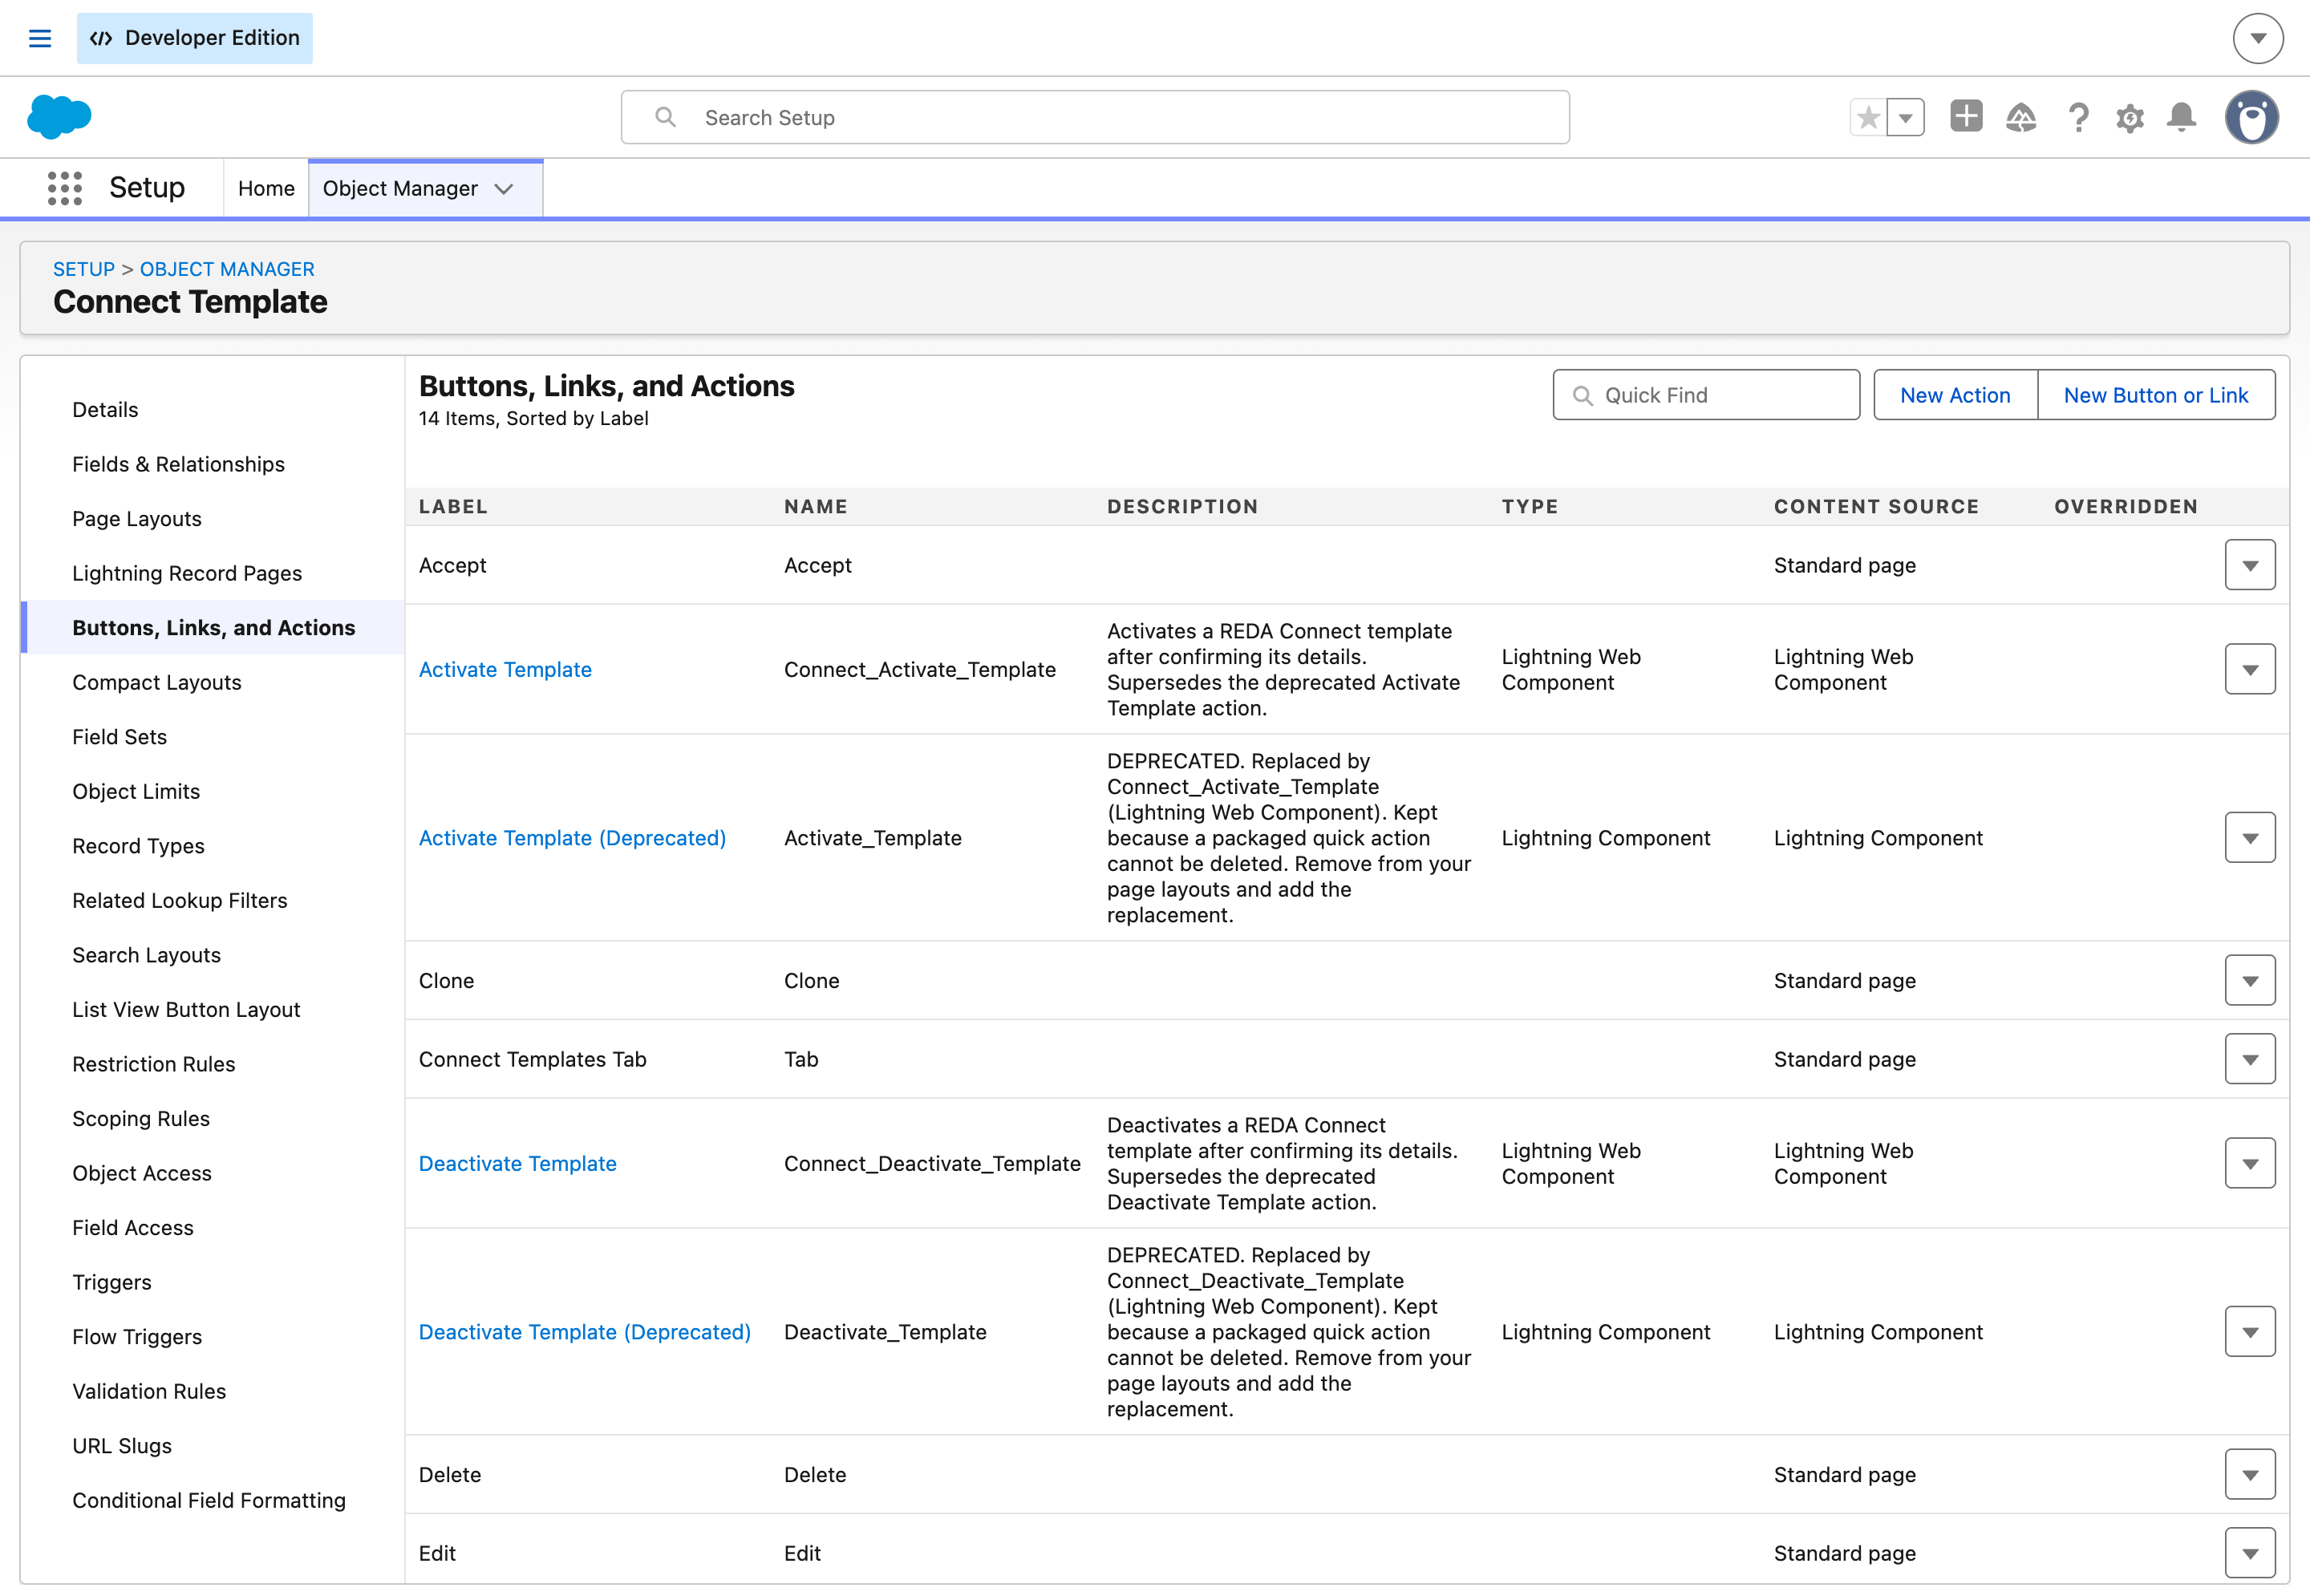Open the Connect Templates Tab row dropdown

tap(2250, 1059)
